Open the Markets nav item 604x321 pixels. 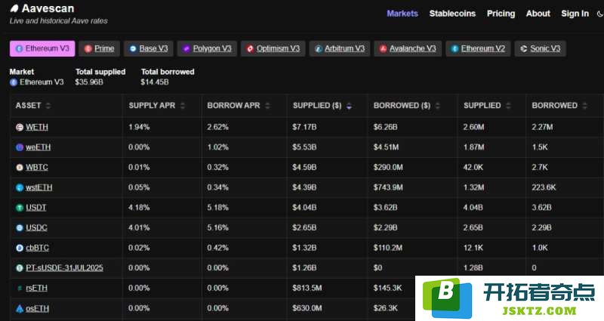click(402, 14)
